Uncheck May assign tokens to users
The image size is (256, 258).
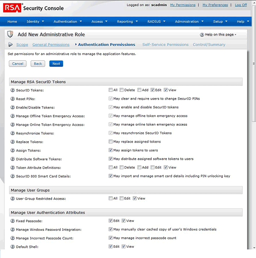point(111,150)
